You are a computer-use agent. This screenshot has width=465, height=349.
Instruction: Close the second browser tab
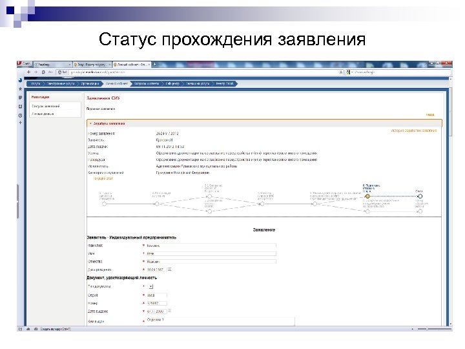click(x=109, y=65)
